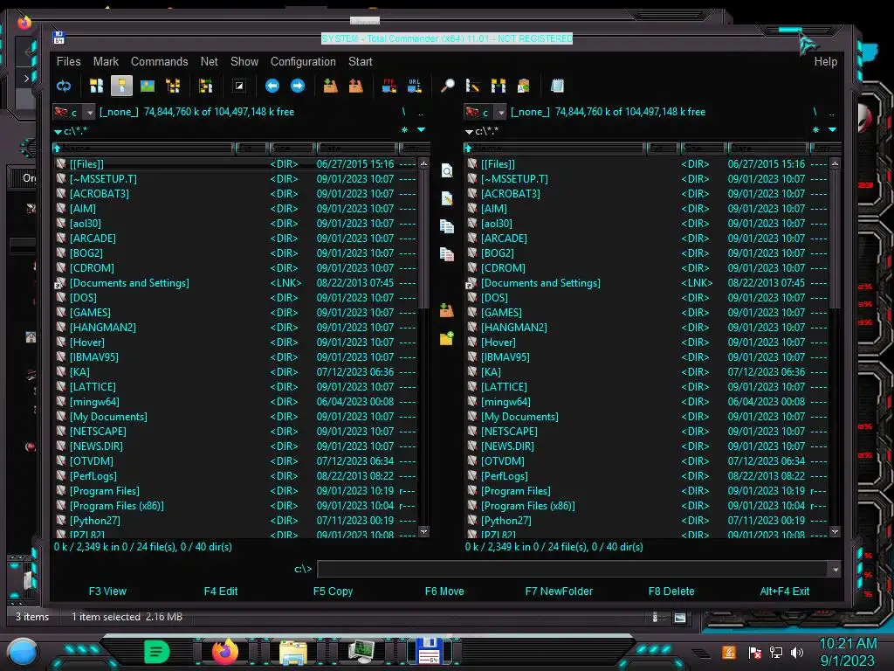Open the Show menu
This screenshot has height=671, width=894.
pyautogui.click(x=244, y=61)
